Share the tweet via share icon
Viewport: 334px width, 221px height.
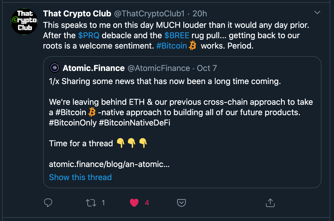pyautogui.click(x=270, y=202)
